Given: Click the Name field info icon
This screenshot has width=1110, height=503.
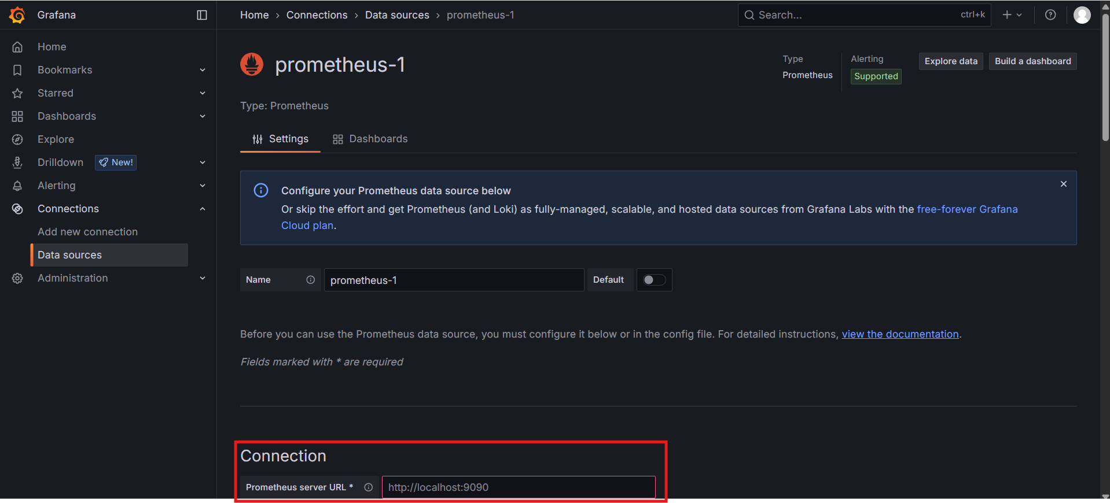Looking at the screenshot, I should 311,280.
